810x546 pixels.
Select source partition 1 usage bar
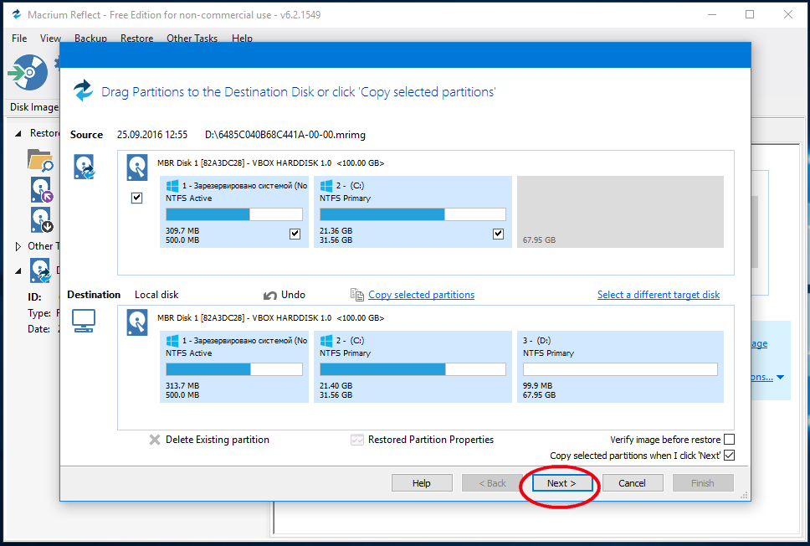[234, 214]
